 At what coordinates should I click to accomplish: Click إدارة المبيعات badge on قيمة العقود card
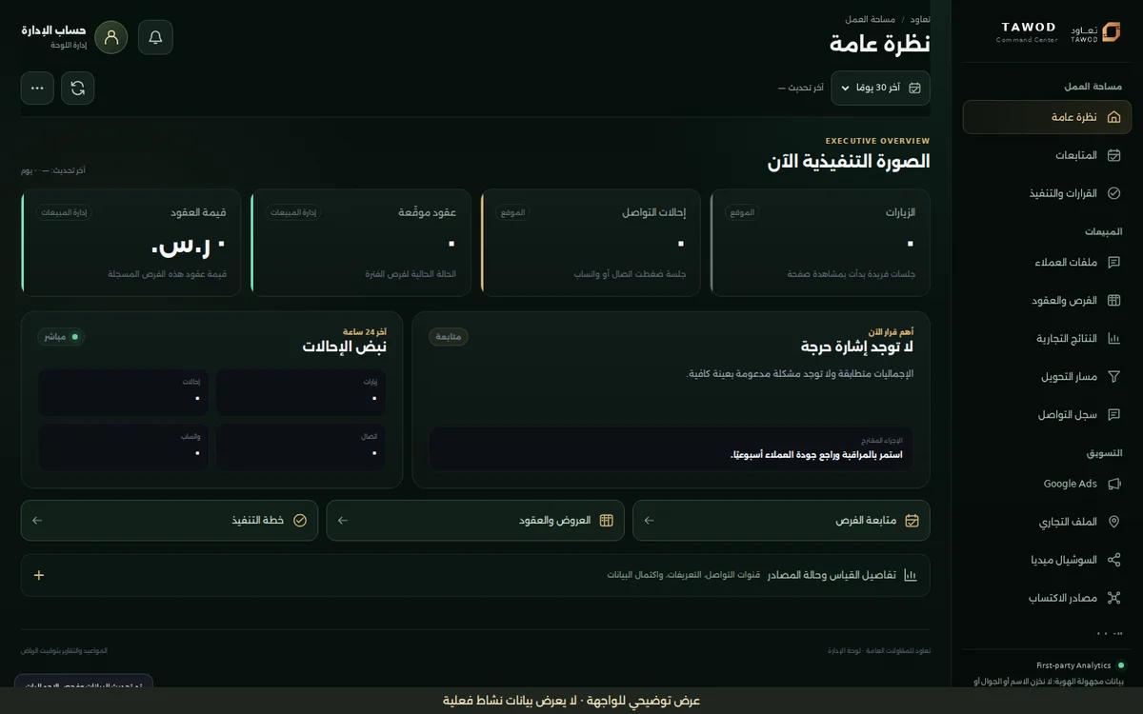[x=65, y=212]
